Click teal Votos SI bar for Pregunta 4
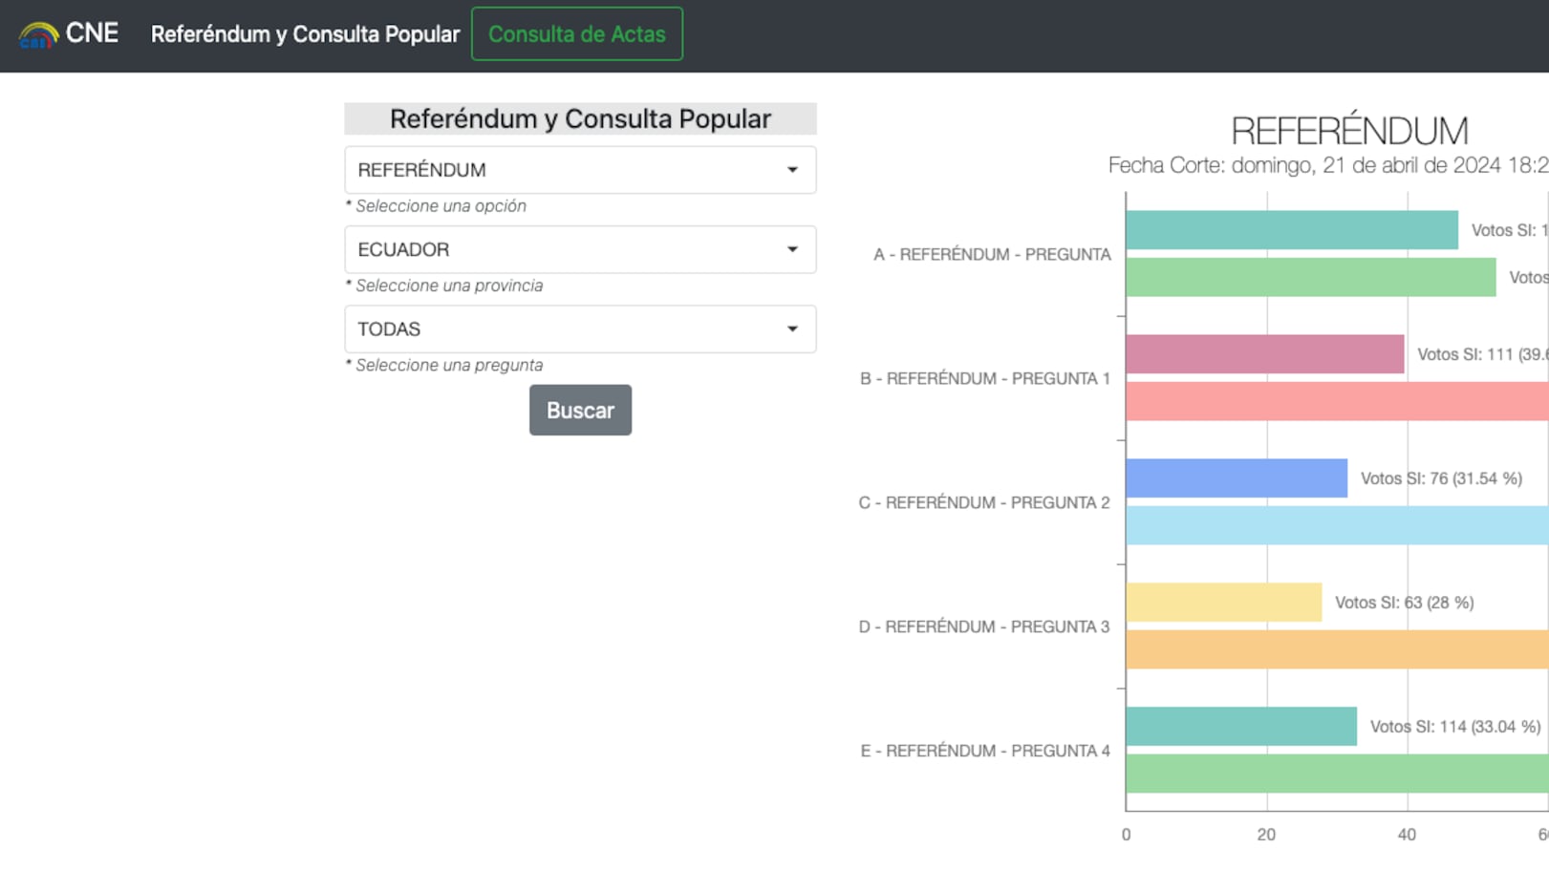 (1240, 727)
